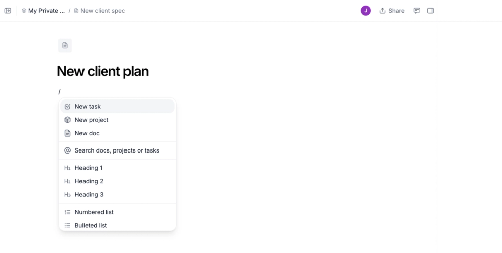Click the purple J user avatar
The width and height of the screenshot is (502, 253).
click(x=365, y=11)
